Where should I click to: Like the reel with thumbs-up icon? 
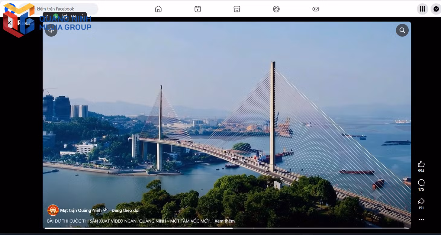421,164
